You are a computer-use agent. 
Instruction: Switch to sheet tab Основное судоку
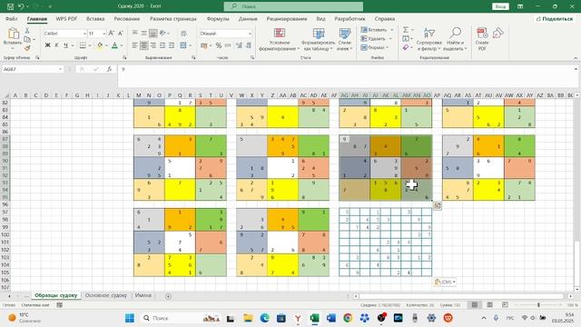pos(106,295)
